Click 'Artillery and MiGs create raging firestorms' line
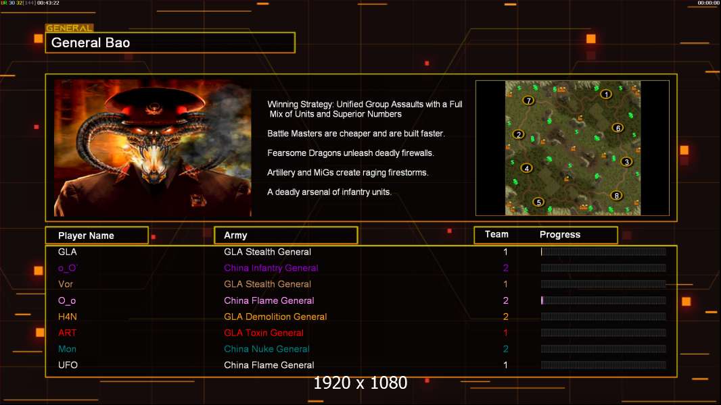The width and height of the screenshot is (721, 405). [348, 172]
